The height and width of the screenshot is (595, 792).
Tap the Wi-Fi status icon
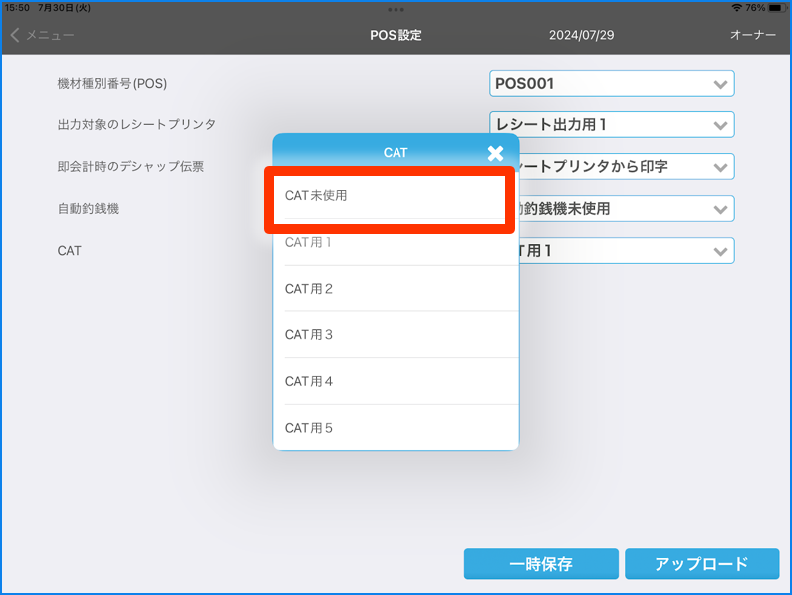click(736, 7)
